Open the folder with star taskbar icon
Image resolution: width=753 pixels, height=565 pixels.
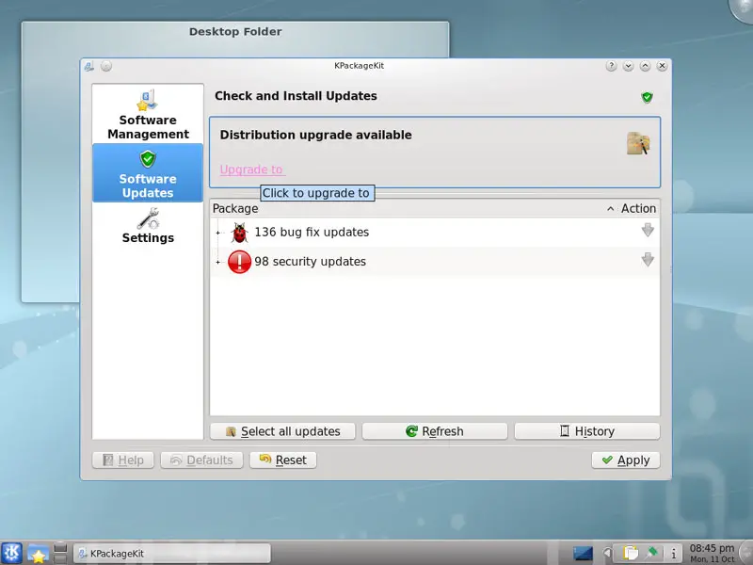(x=38, y=554)
